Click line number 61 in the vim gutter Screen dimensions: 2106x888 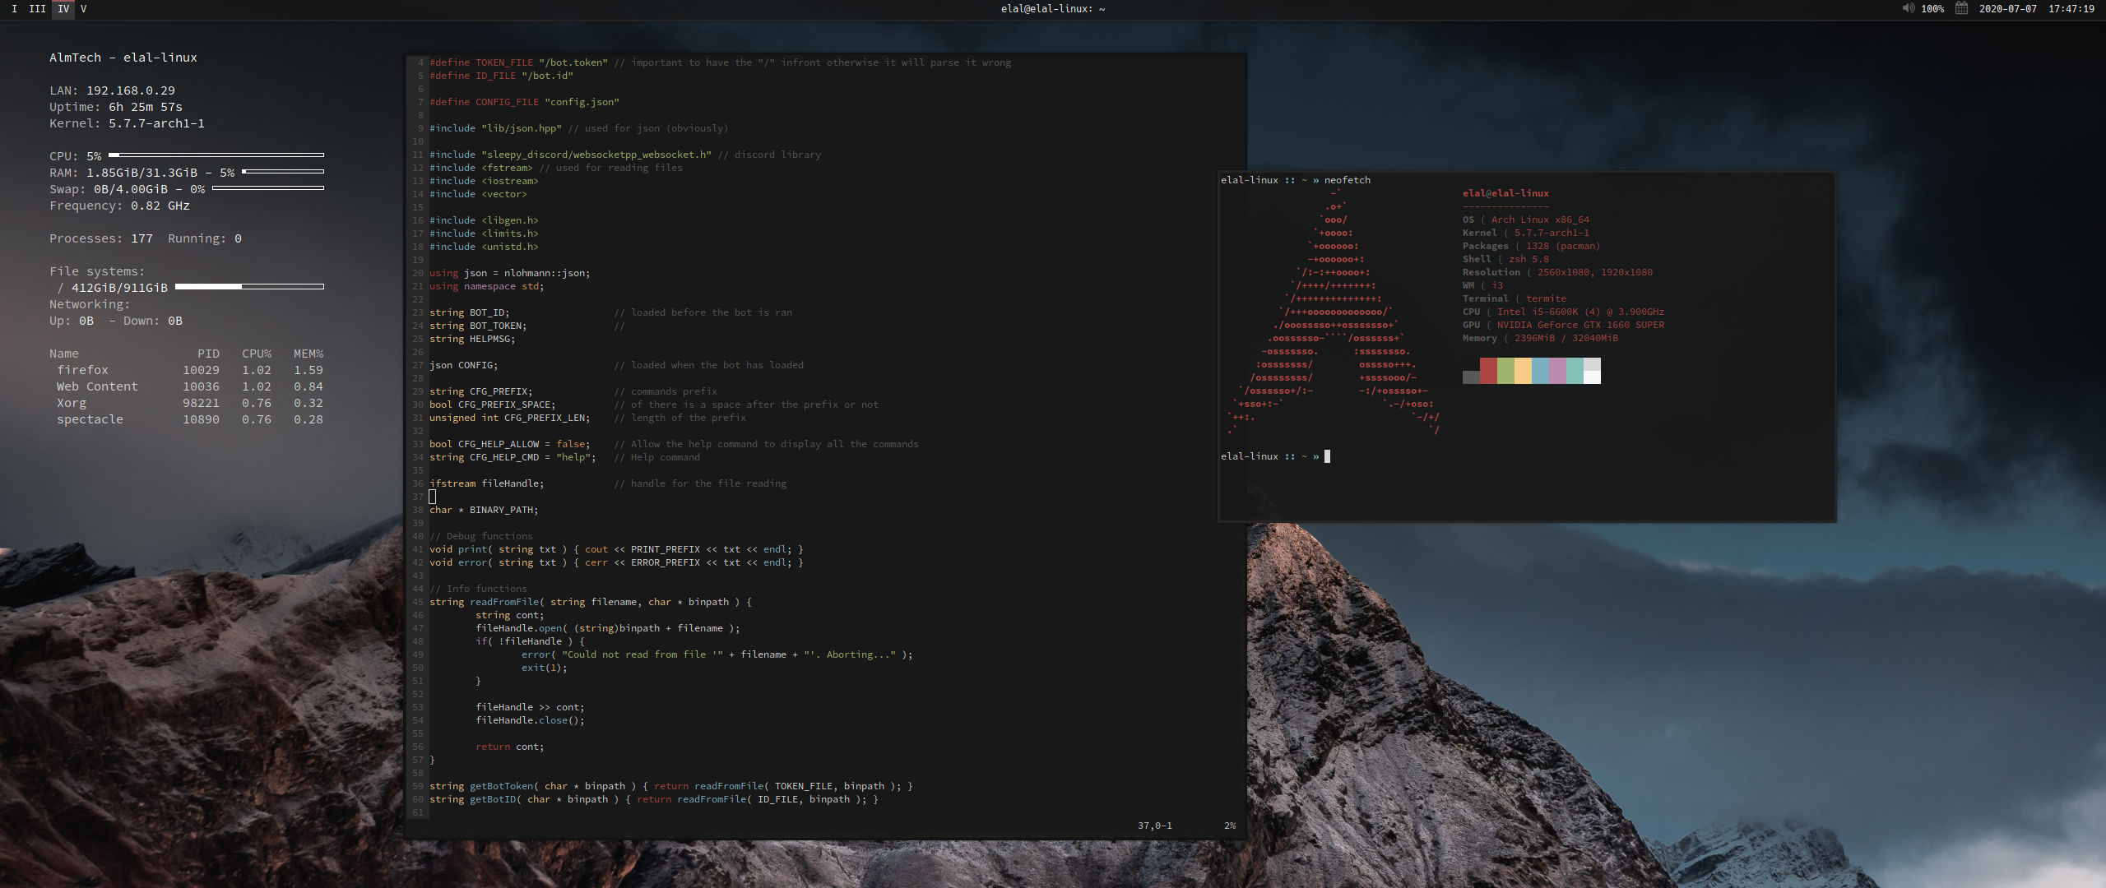418,812
